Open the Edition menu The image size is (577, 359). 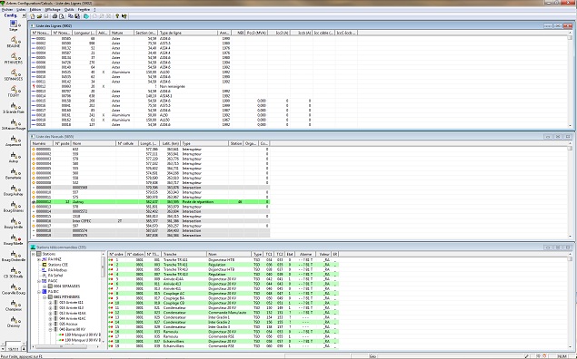(x=35, y=10)
